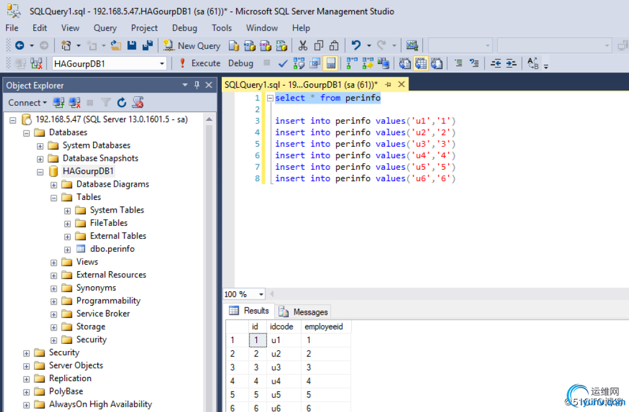
Task: Open the Connect dropdown in Object Explorer
Action: click(27, 103)
